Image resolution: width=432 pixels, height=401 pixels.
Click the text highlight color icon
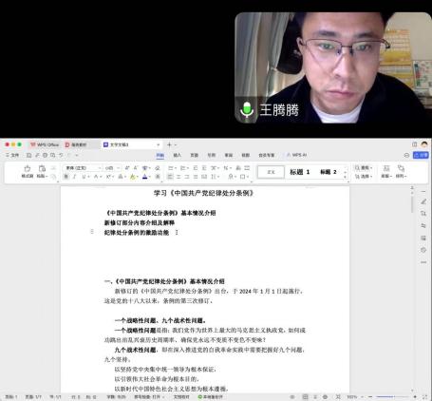133,177
